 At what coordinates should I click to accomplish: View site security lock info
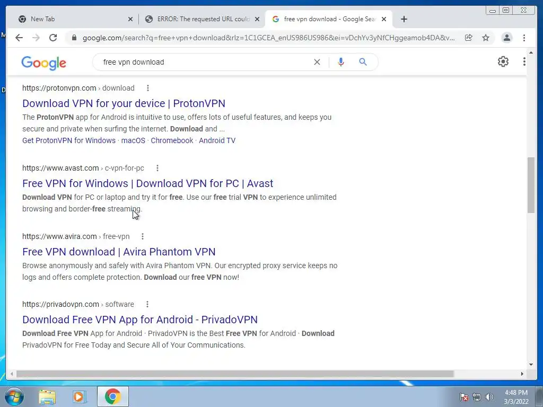(74, 38)
